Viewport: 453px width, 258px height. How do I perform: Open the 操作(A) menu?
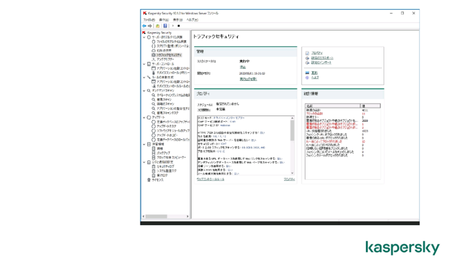pyautogui.click(x=164, y=20)
